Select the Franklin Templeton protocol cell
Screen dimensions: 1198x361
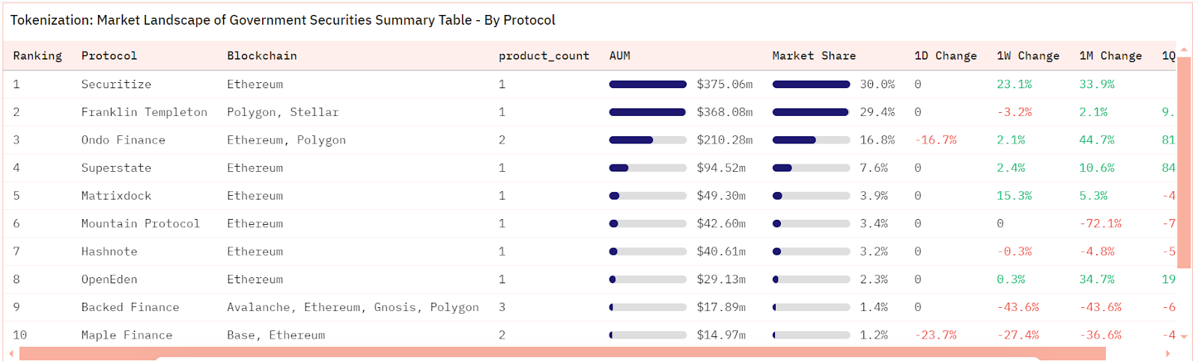[145, 112]
